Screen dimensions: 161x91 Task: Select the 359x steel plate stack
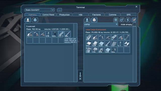101,43
